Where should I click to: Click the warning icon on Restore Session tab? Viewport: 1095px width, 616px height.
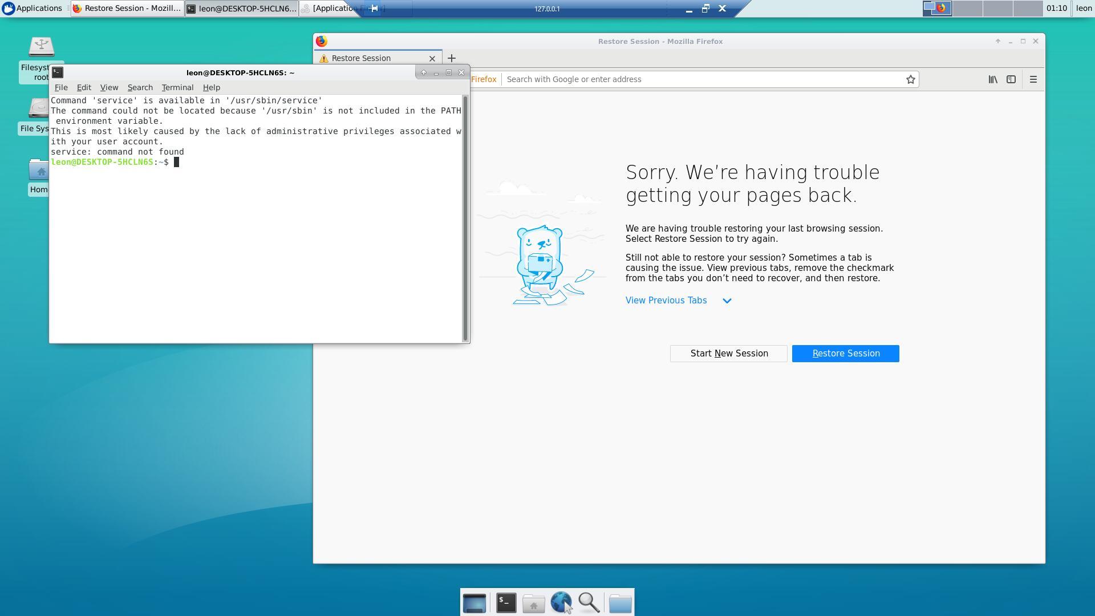point(324,58)
